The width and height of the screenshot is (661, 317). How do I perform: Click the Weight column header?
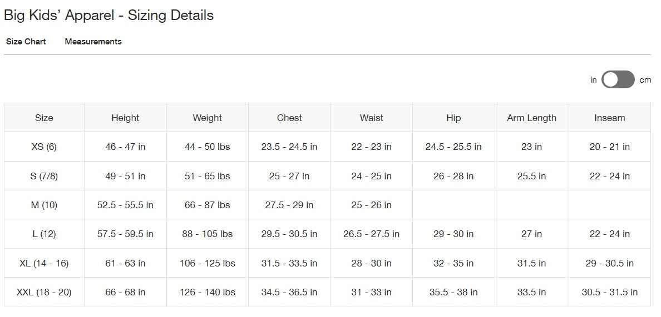207,118
